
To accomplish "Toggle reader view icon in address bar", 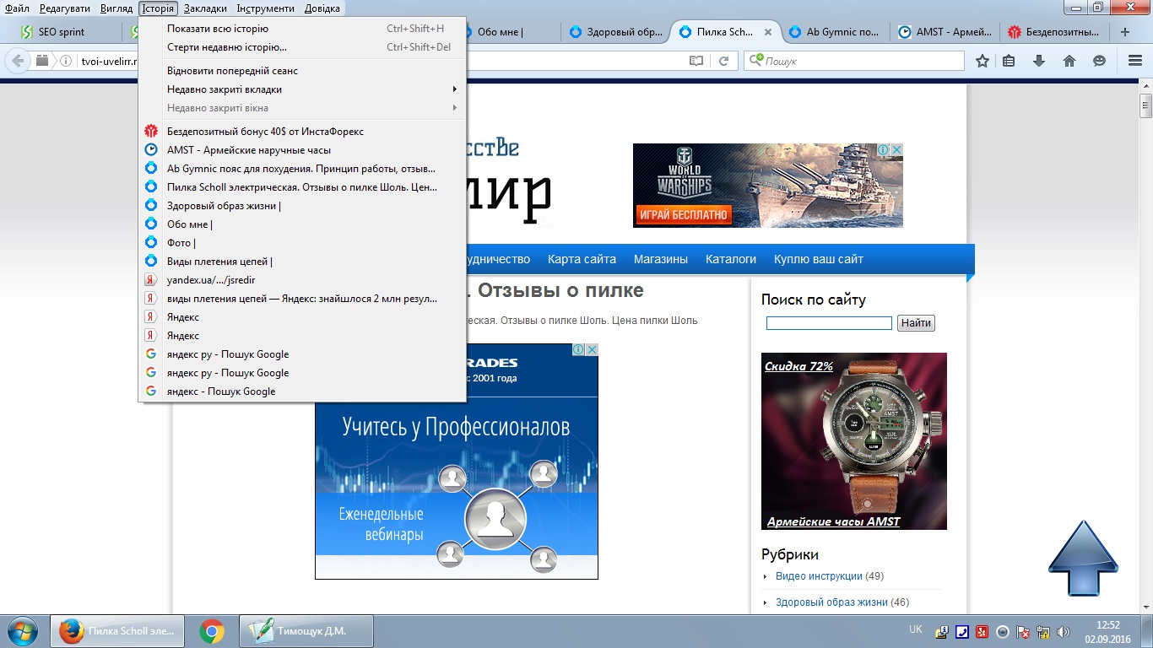I will point(696,61).
